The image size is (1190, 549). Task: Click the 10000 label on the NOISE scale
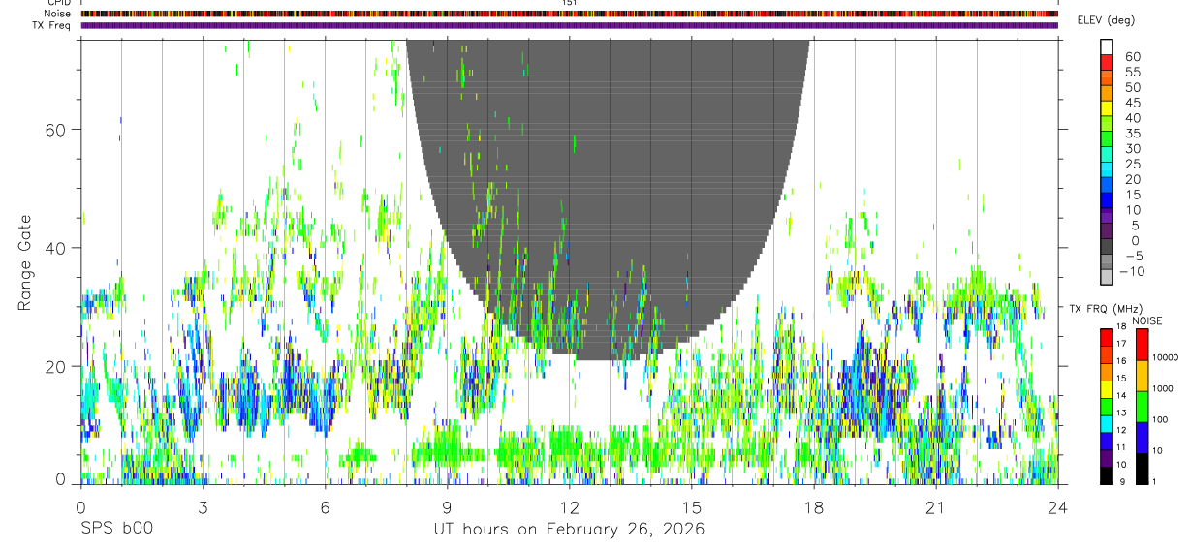(1167, 357)
